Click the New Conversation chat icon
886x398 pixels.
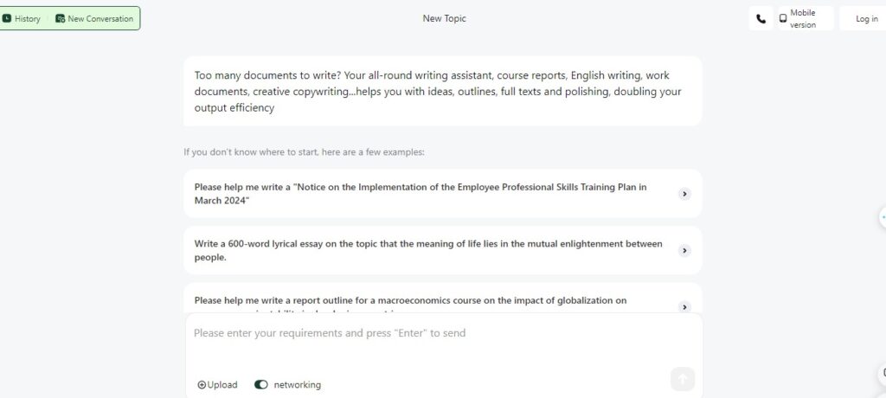[60, 19]
